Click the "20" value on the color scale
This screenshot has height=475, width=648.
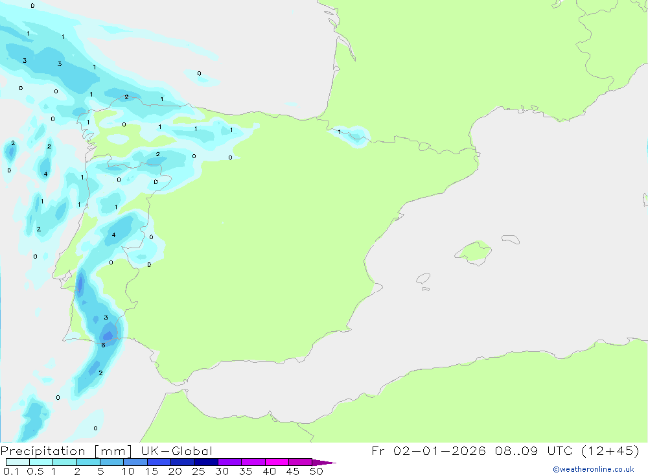click(175, 471)
